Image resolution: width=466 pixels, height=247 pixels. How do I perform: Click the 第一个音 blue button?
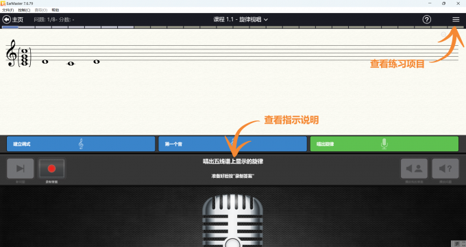pyautogui.click(x=233, y=144)
